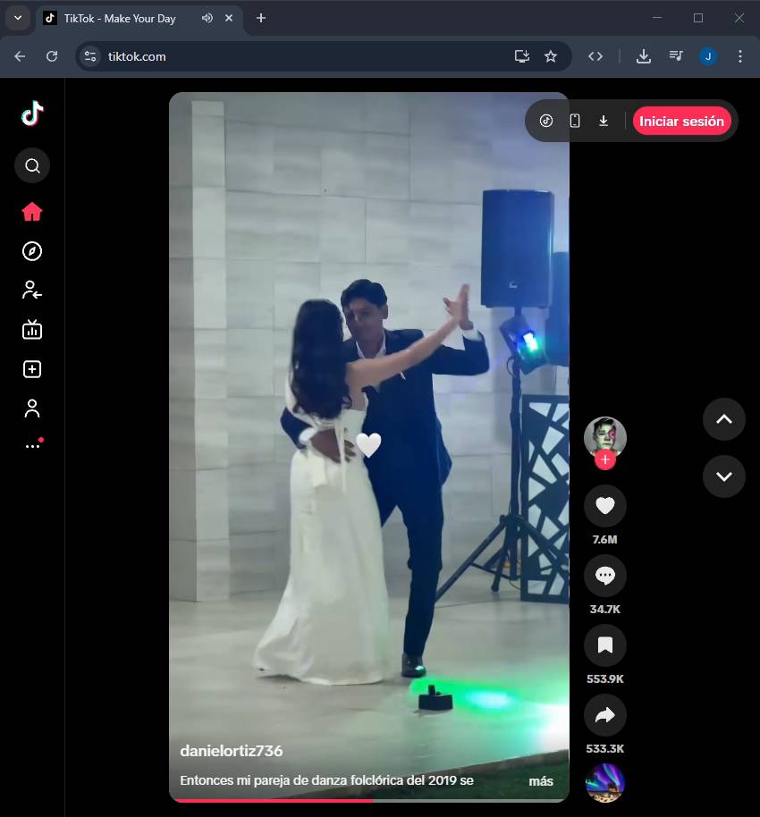
Task: Open the Following icon in sidebar
Action: tap(32, 291)
